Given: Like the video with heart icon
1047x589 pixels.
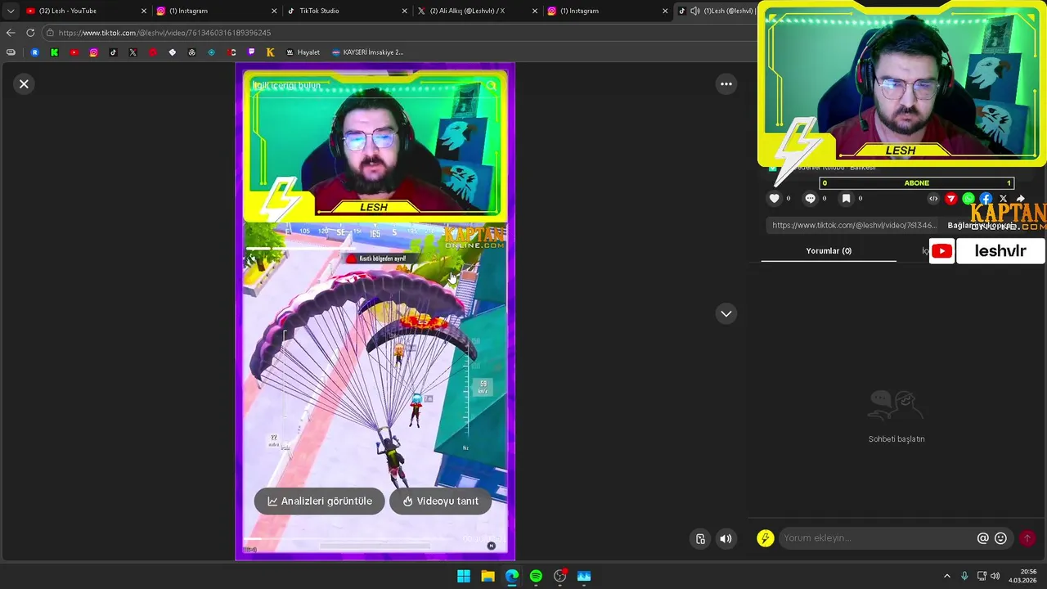Looking at the screenshot, I should pos(775,198).
